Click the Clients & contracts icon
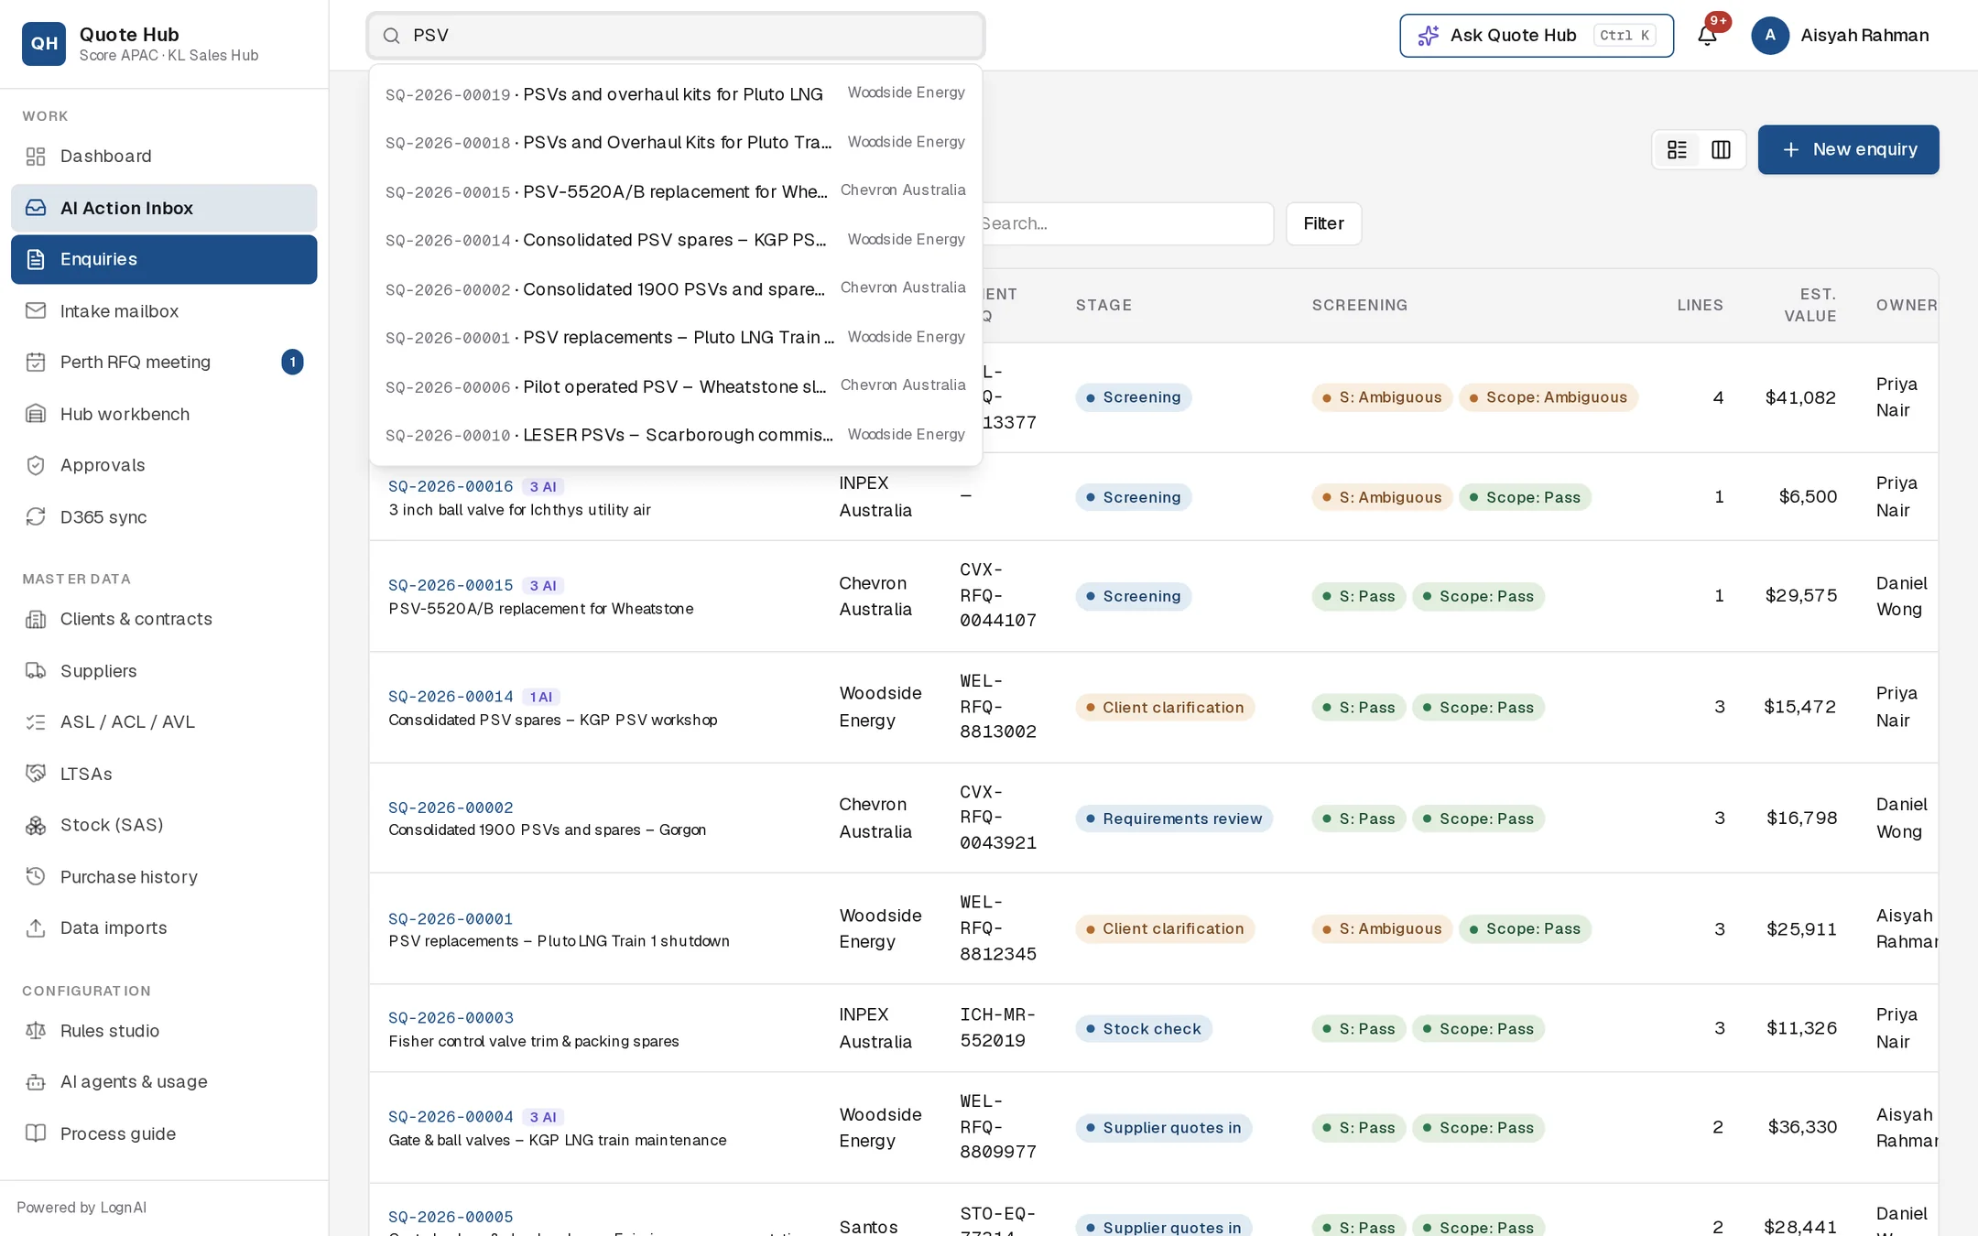Screen dimensions: 1978x1236 coord(36,620)
